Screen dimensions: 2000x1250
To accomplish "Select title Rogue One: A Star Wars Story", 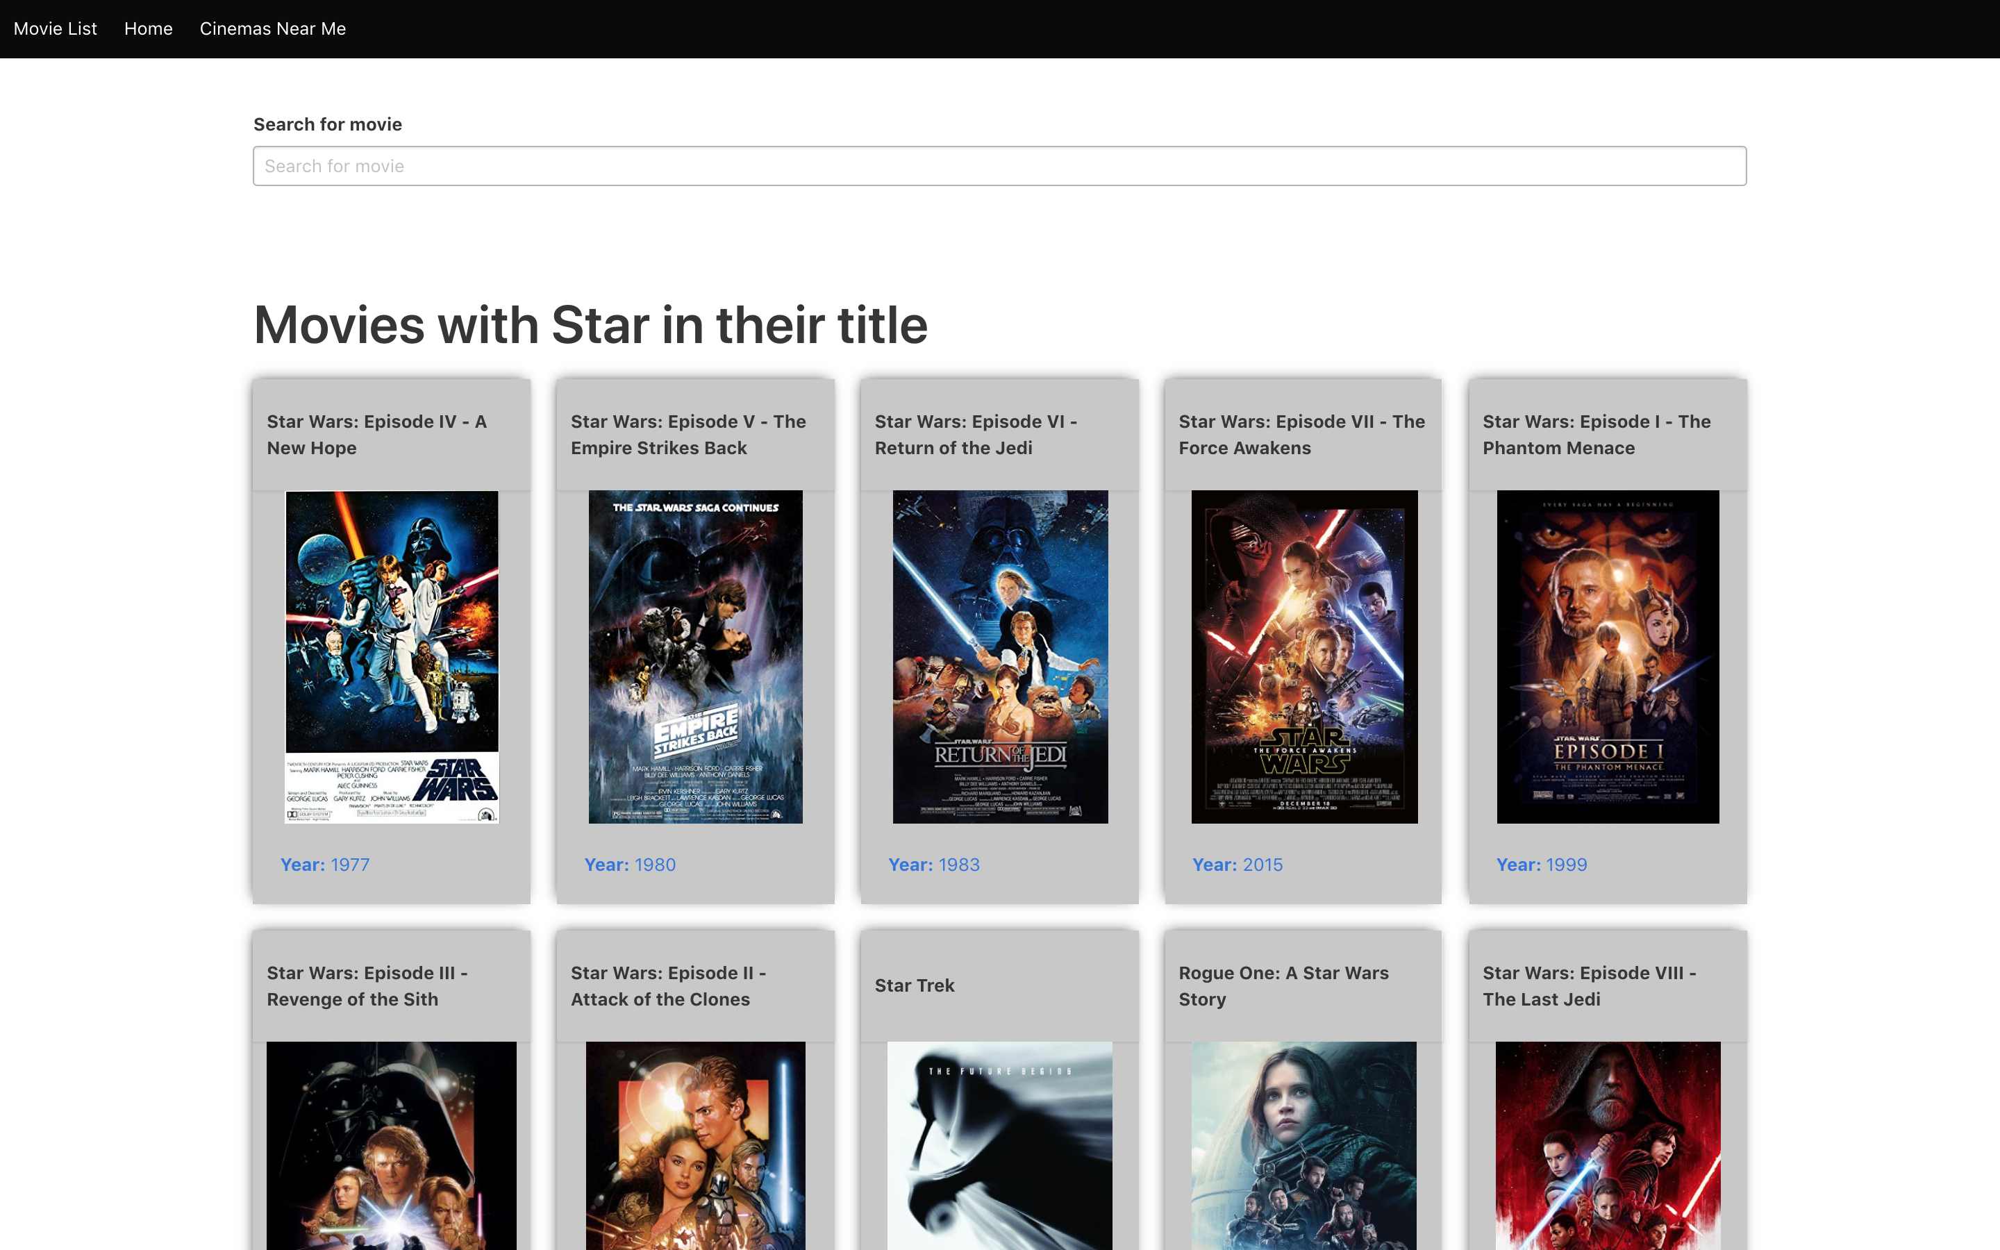I will pos(1283,986).
